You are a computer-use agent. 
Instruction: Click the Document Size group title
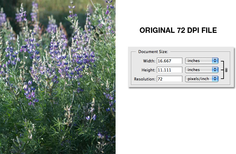(153, 52)
